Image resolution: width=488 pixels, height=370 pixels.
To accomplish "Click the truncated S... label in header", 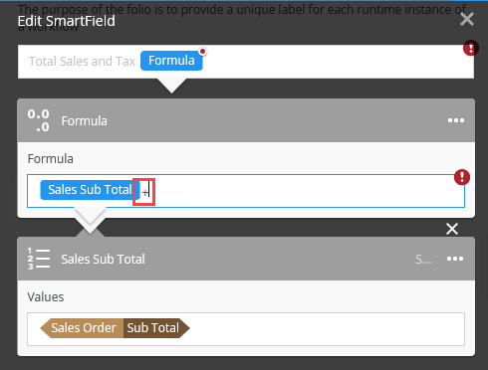I will pos(423,259).
